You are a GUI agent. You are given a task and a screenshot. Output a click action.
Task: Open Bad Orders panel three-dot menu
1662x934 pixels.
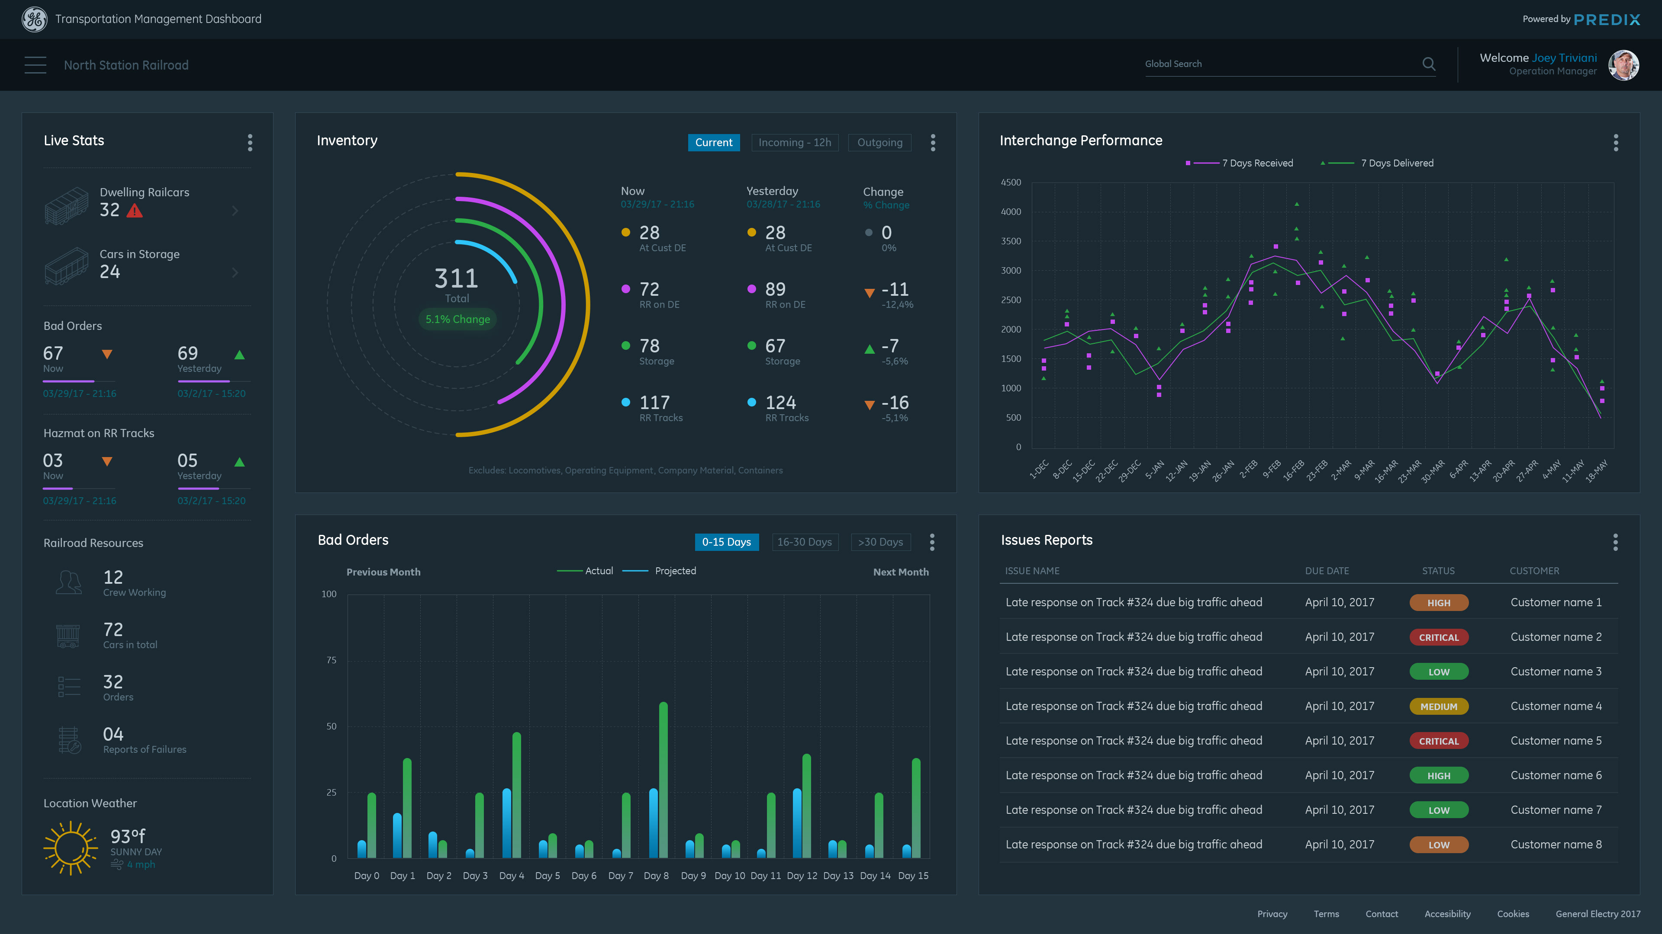(x=932, y=542)
